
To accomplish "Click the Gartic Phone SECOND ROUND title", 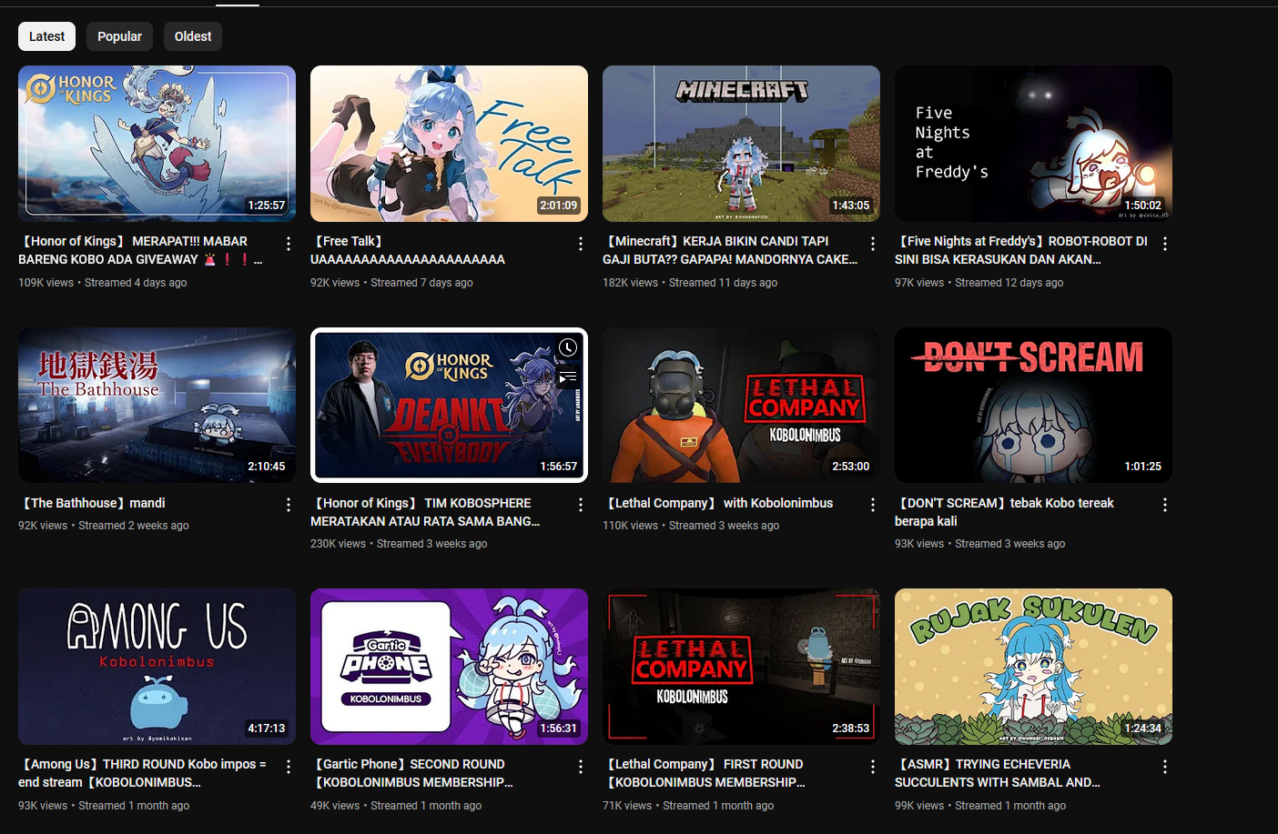I will (411, 773).
